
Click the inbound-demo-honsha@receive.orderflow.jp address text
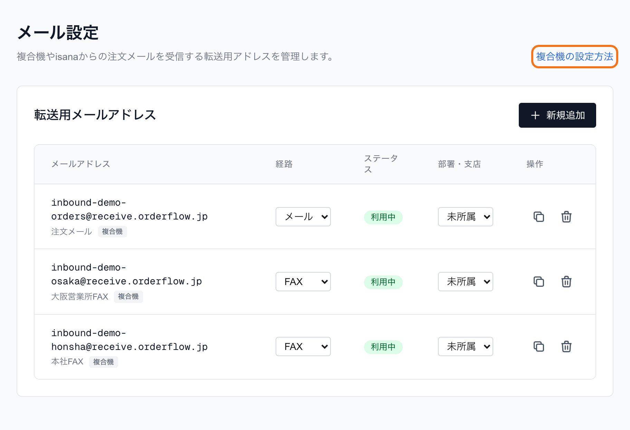tap(130, 340)
